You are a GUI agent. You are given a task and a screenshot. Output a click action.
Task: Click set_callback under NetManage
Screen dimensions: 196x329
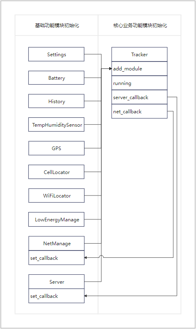tap(56, 258)
